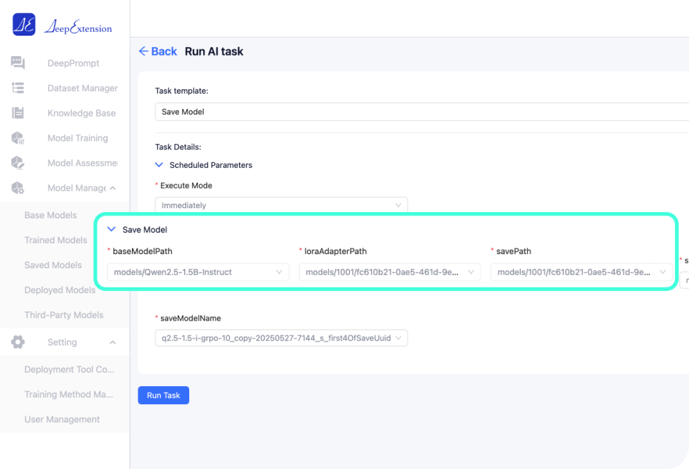Click the Setting gear icon
Image resolution: width=689 pixels, height=469 pixels.
coord(18,342)
